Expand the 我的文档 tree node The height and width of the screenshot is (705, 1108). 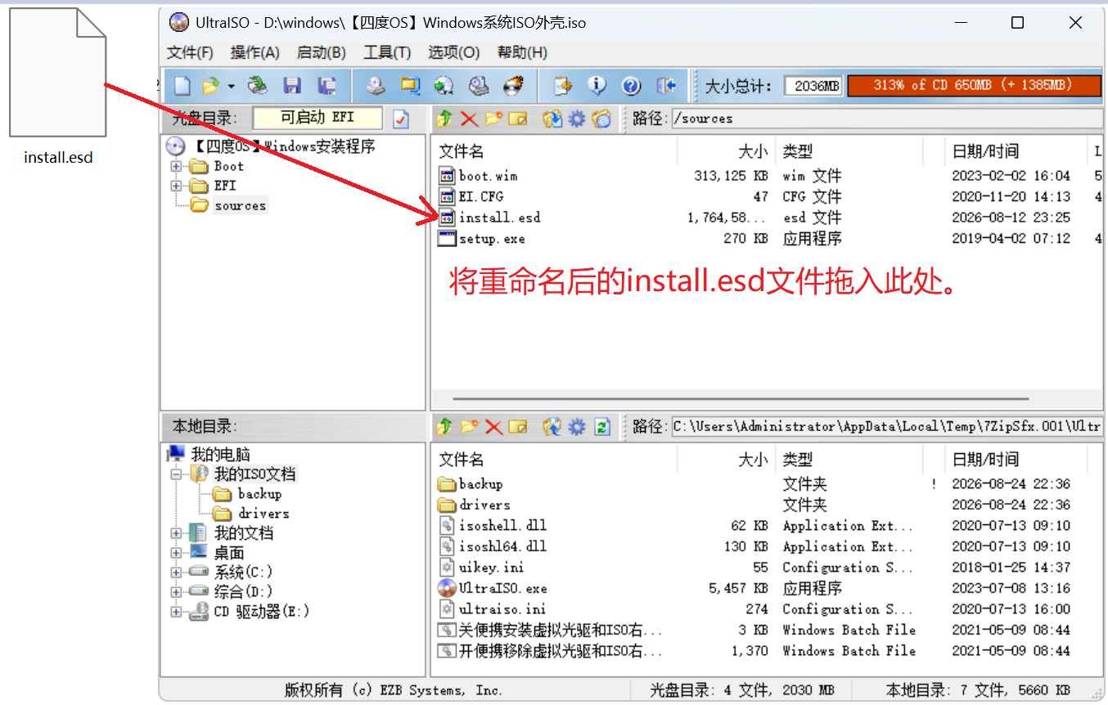coord(176,532)
